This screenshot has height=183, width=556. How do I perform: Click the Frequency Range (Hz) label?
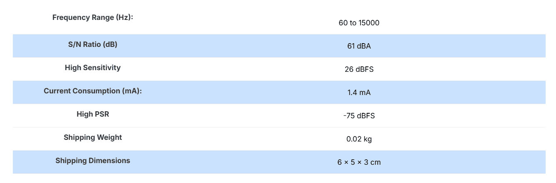pos(93,18)
